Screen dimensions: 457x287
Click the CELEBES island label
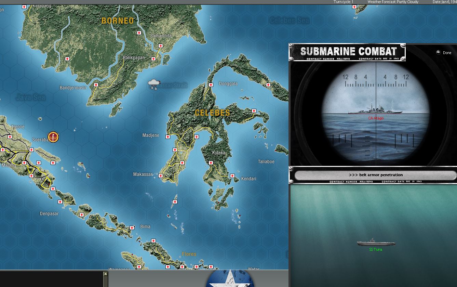pyautogui.click(x=213, y=113)
